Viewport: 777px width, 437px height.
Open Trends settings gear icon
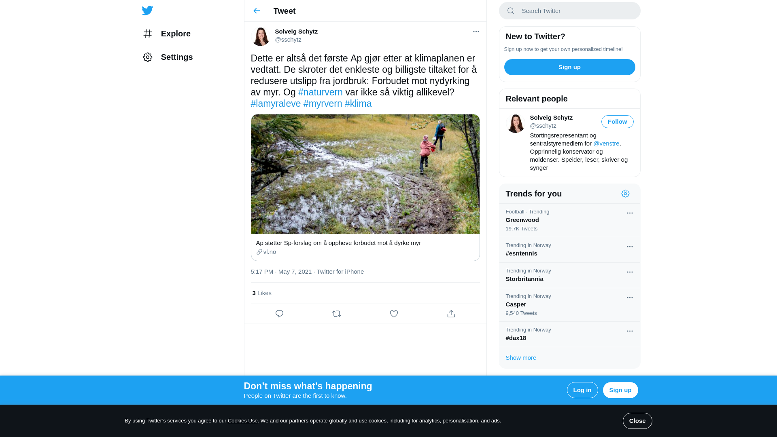625,194
